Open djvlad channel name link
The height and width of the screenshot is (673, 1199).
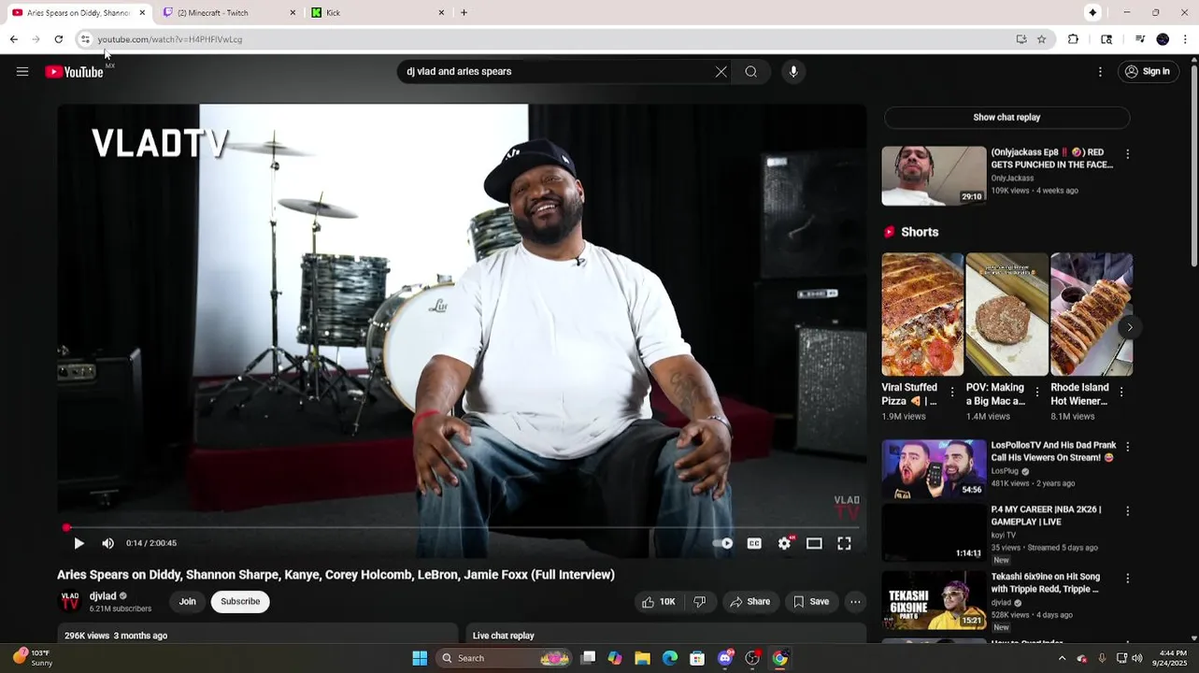103,596
